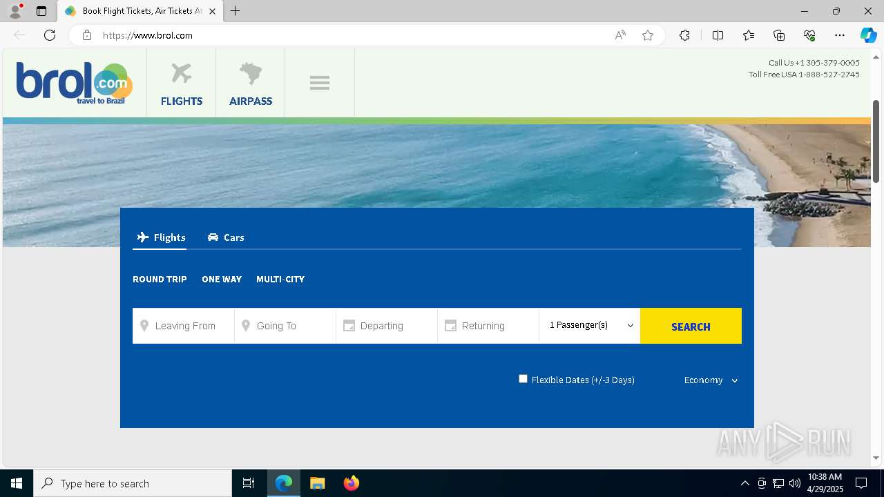Viewport: 884px width, 497px height.
Task: Select the Flights search tab
Action: coord(162,237)
